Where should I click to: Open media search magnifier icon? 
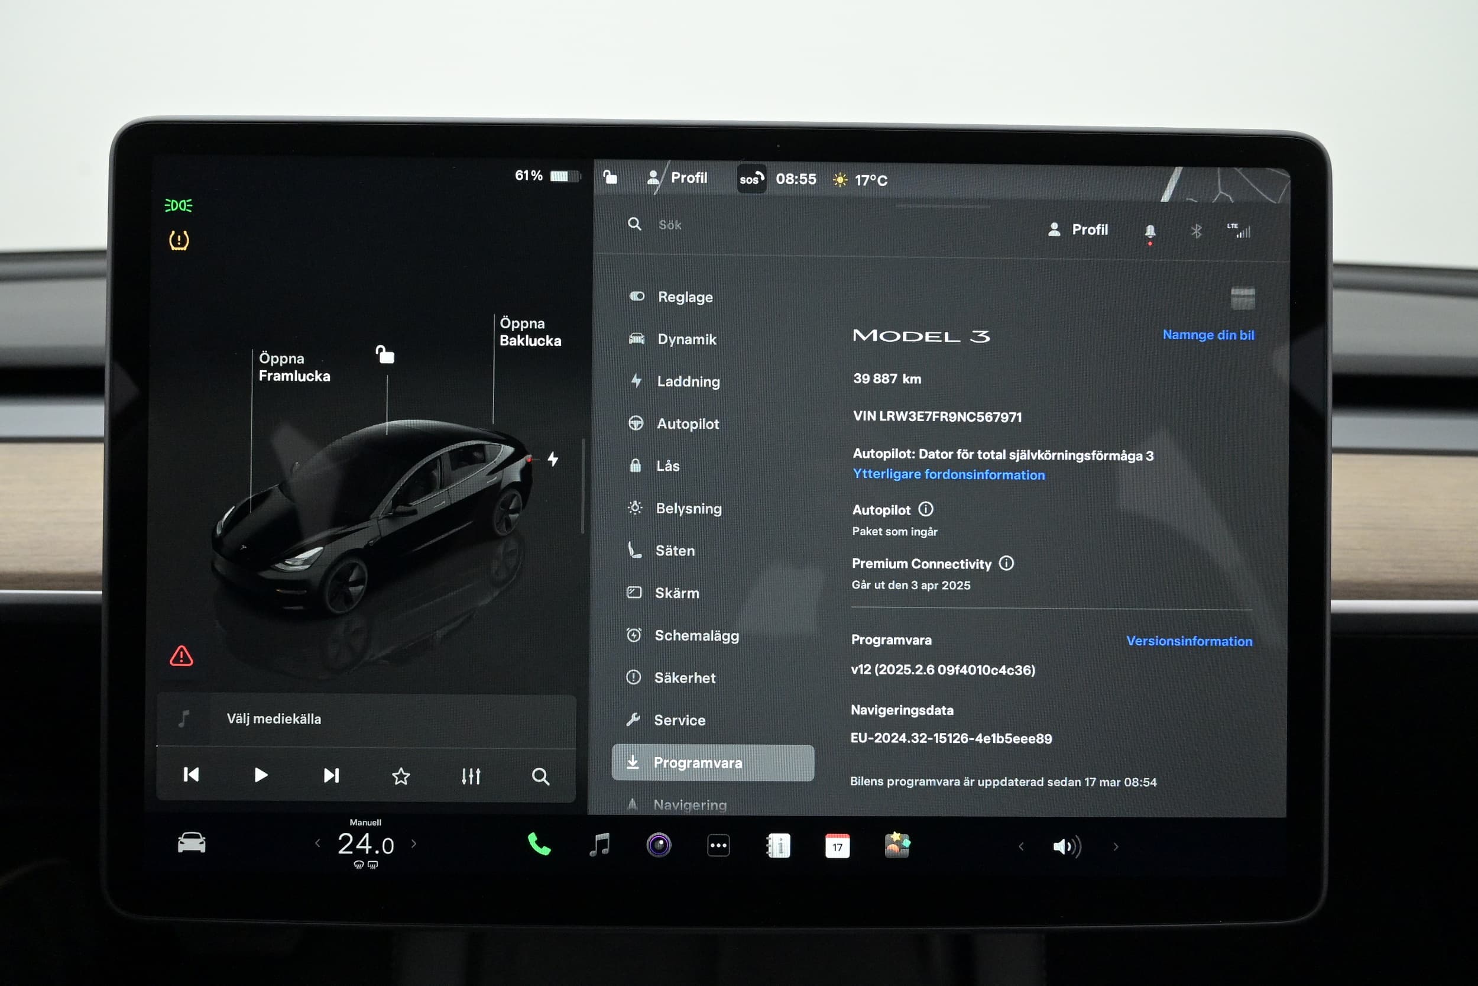click(x=540, y=777)
